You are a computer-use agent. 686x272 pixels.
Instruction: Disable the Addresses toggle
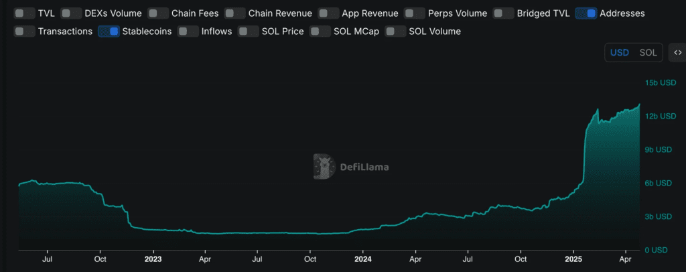pyautogui.click(x=586, y=13)
